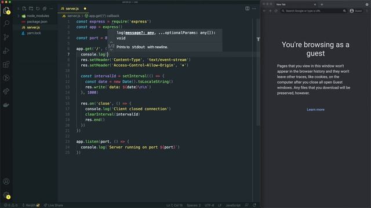This screenshot has width=371, height=208.
Task: Close the New Tab browser tab
Action: 315,5
